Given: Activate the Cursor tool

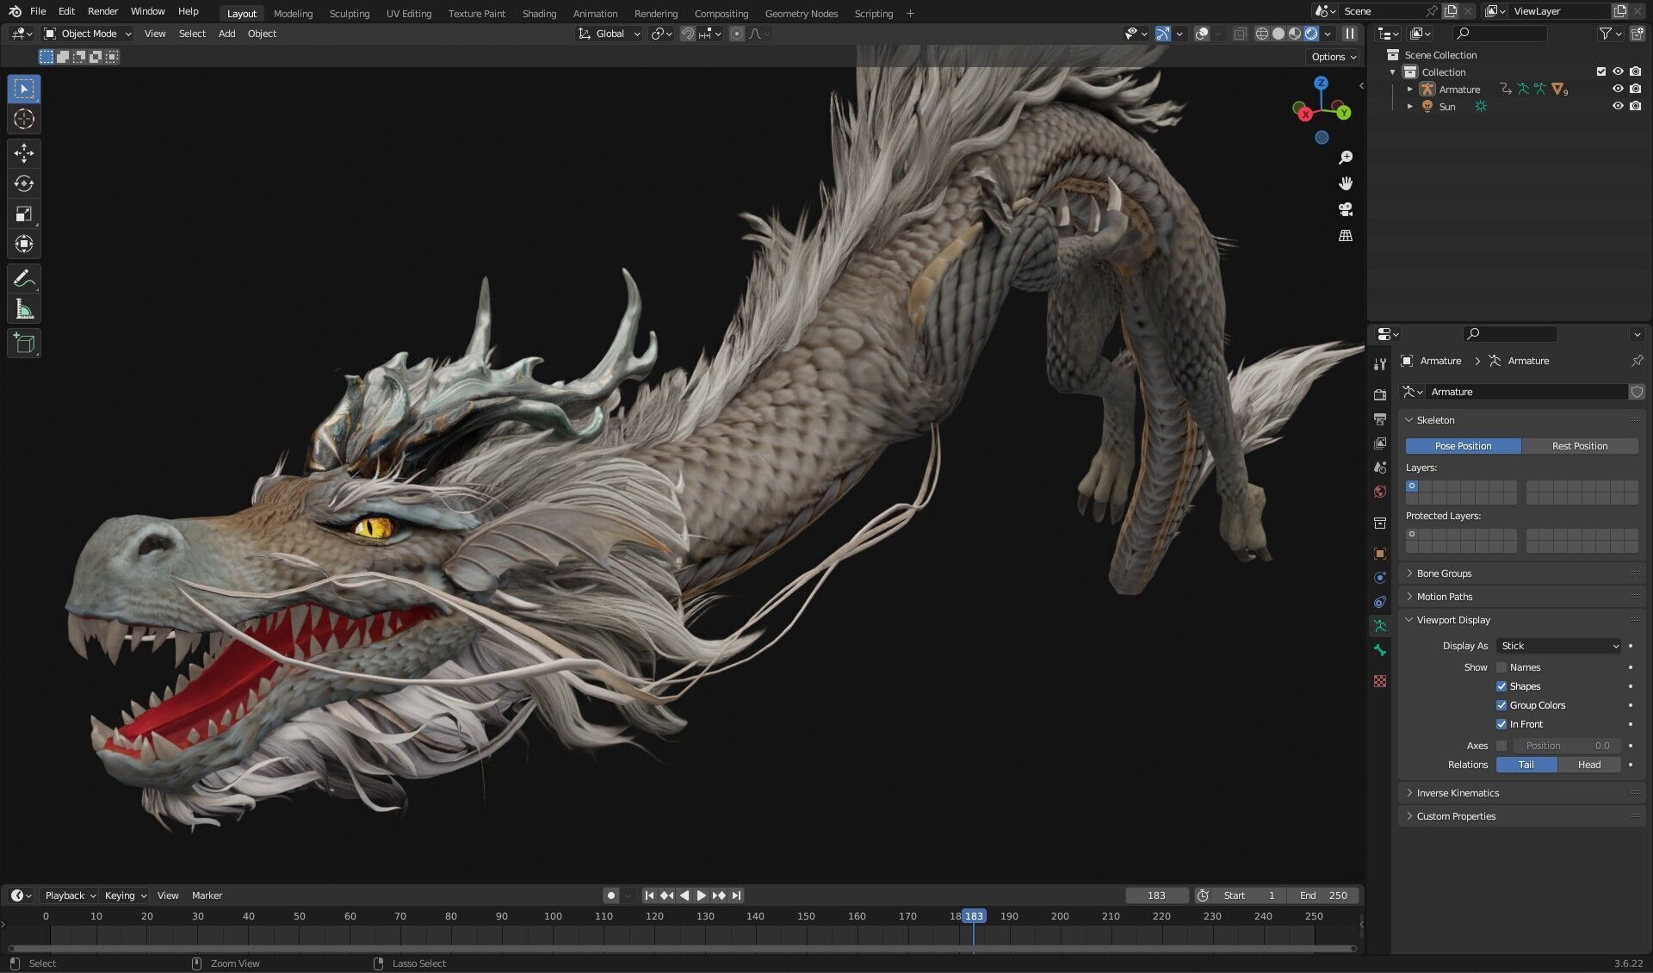Looking at the screenshot, I should coord(24,119).
